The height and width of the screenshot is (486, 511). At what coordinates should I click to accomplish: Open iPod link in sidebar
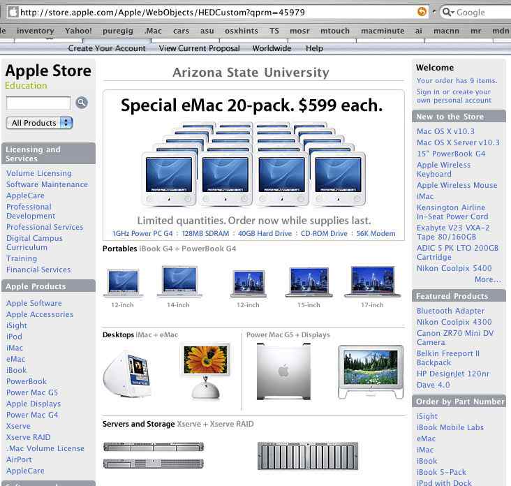click(14, 337)
